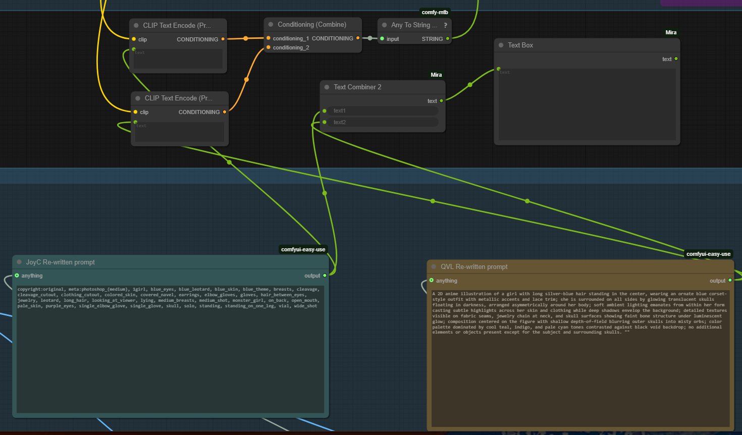Collapse the Text Box node using its title dot
The image size is (742, 435).
pos(501,45)
